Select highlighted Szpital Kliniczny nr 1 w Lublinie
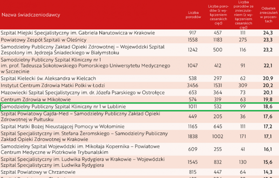Screen dimensions: 279x178 pos(64,107)
